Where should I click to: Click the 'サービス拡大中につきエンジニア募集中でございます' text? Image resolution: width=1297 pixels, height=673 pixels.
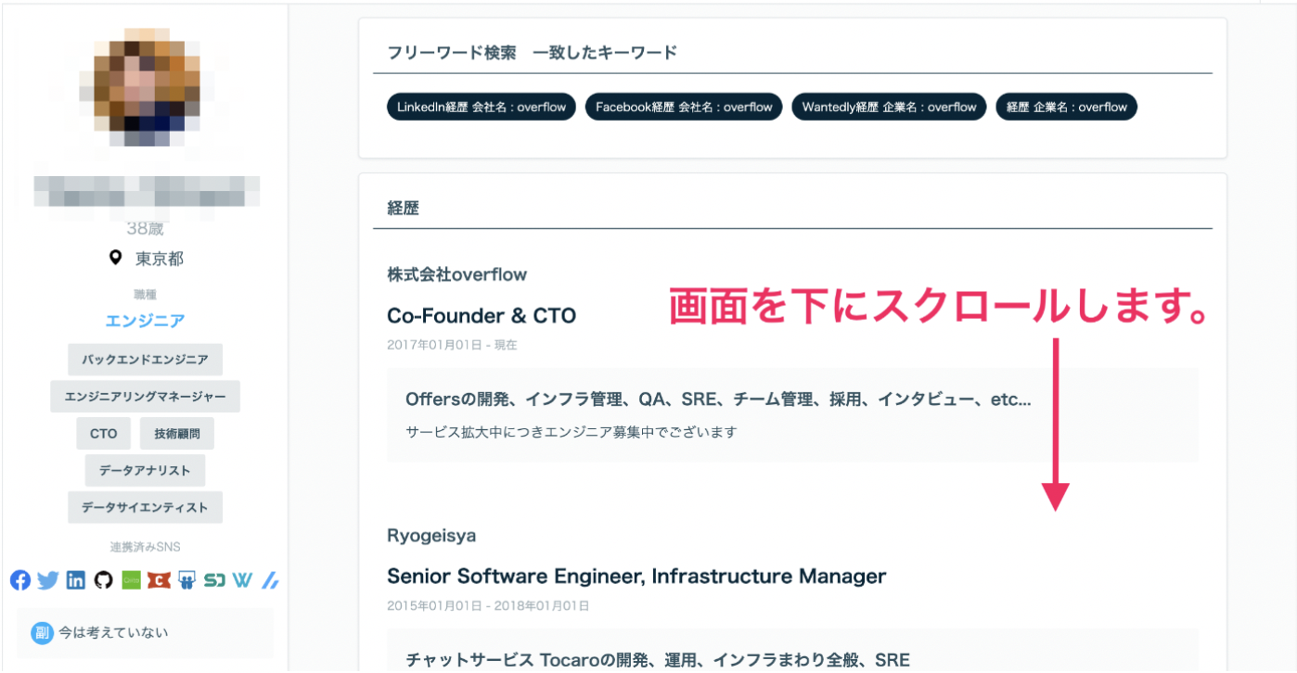pyautogui.click(x=571, y=432)
